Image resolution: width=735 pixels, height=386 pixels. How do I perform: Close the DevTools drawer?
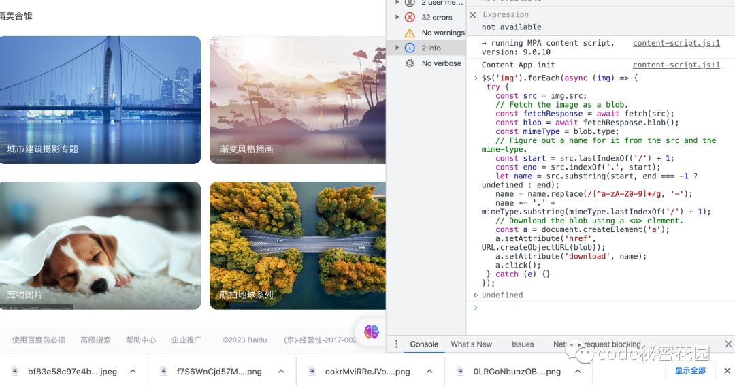pyautogui.click(x=728, y=344)
